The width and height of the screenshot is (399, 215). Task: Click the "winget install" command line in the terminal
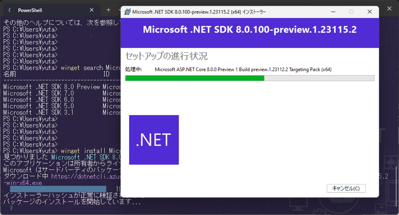point(62,151)
